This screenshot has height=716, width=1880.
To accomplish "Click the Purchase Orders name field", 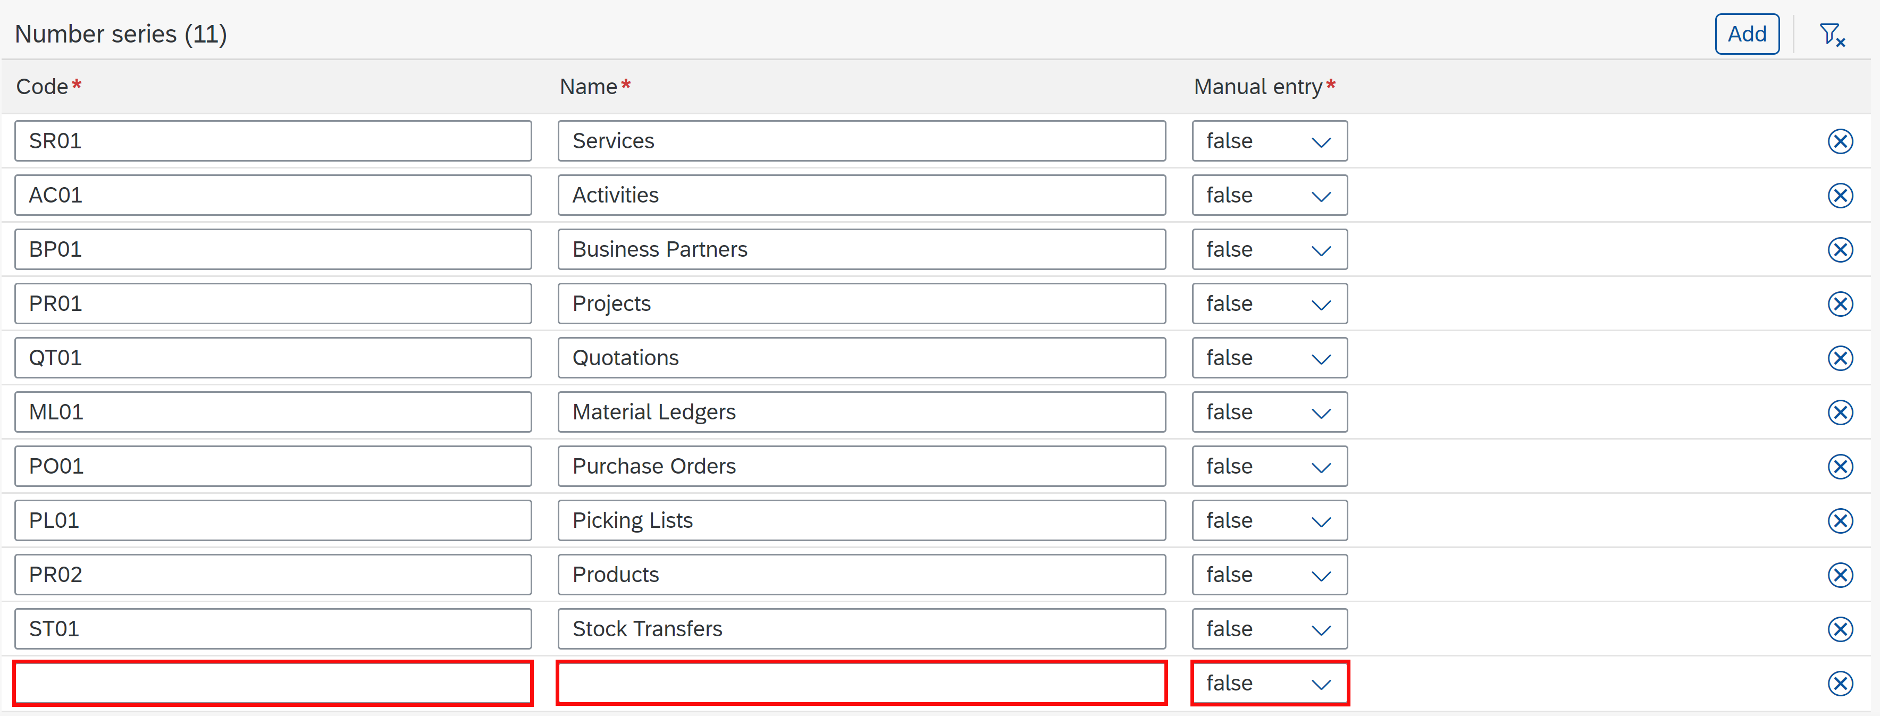I will [x=862, y=466].
